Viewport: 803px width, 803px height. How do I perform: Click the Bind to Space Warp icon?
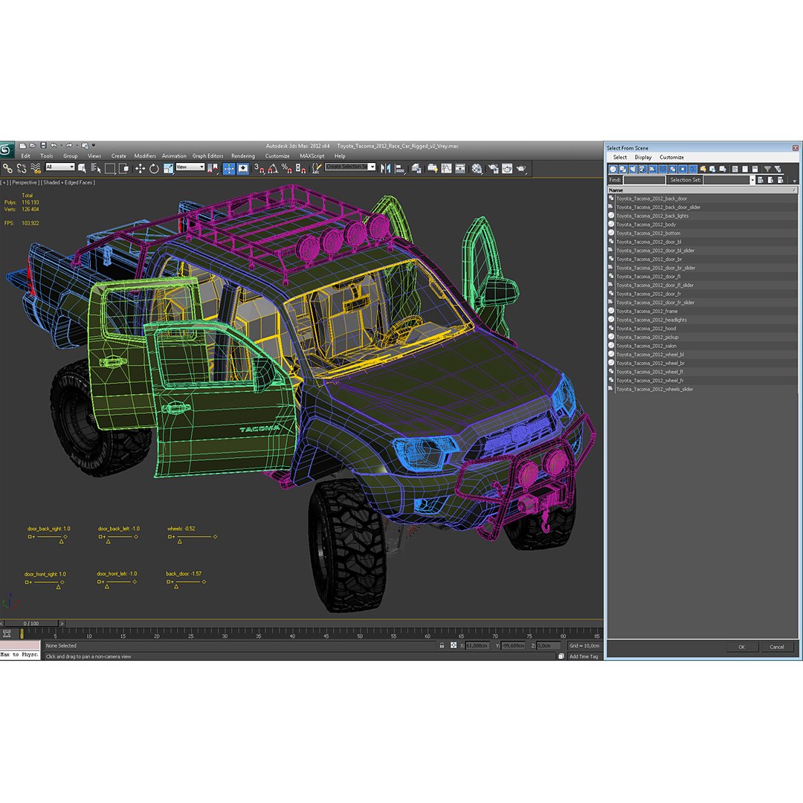36,168
